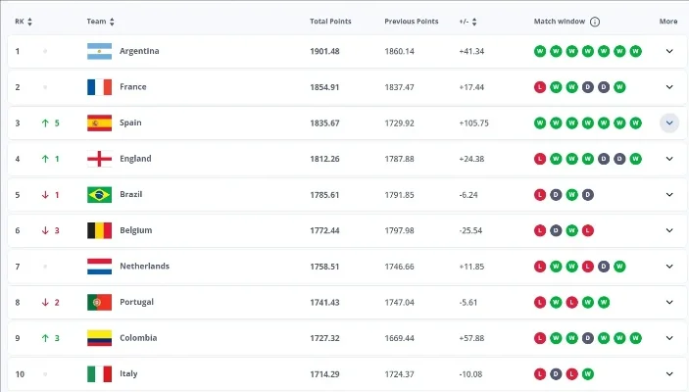The image size is (689, 392).
Task: Click the Spain flag
Action: (99, 123)
